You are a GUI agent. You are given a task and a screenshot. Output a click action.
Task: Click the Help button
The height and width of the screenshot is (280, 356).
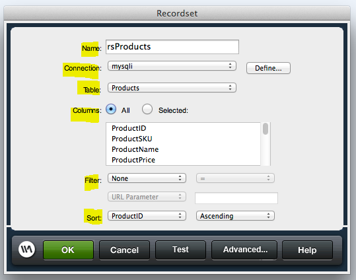[307, 250]
